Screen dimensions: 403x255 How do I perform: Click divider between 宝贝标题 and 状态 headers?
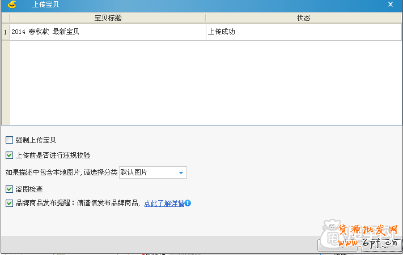(x=206, y=18)
